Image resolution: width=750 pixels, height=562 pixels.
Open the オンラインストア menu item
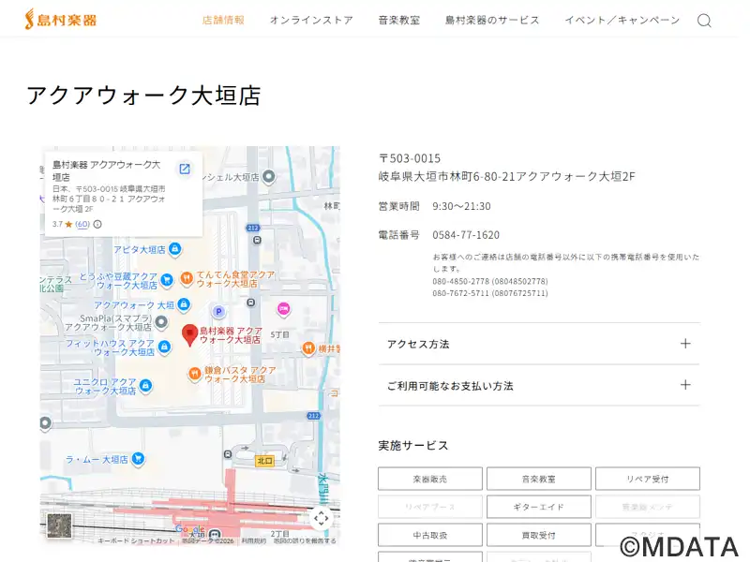coord(311,20)
